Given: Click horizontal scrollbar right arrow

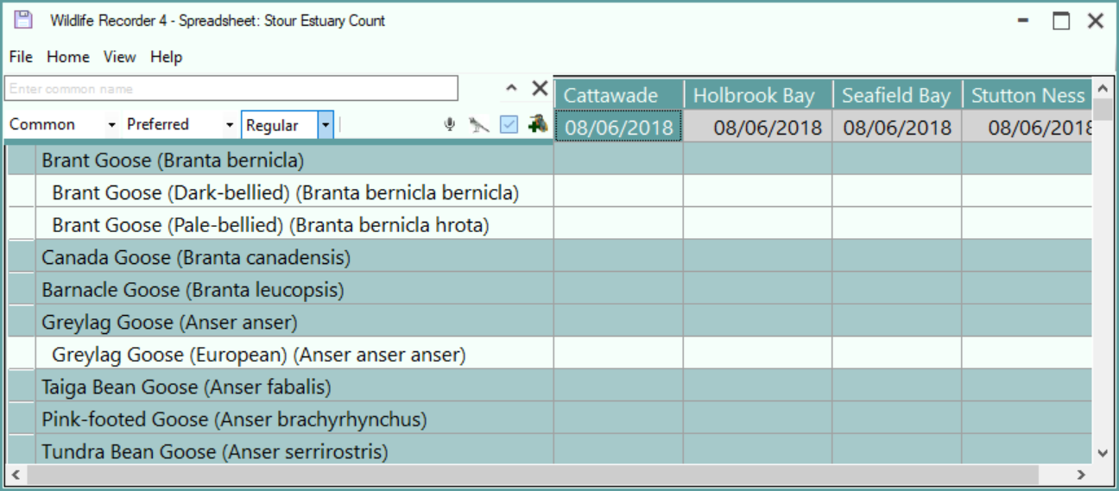Looking at the screenshot, I should pyautogui.click(x=1081, y=474).
